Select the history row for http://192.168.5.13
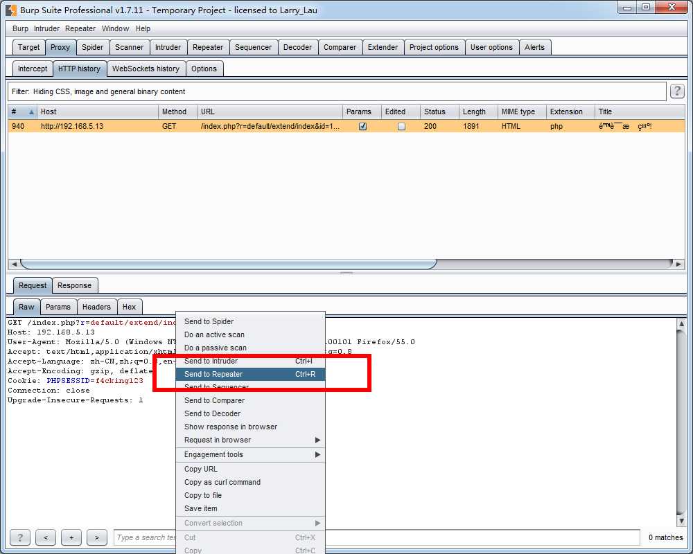 (346, 126)
